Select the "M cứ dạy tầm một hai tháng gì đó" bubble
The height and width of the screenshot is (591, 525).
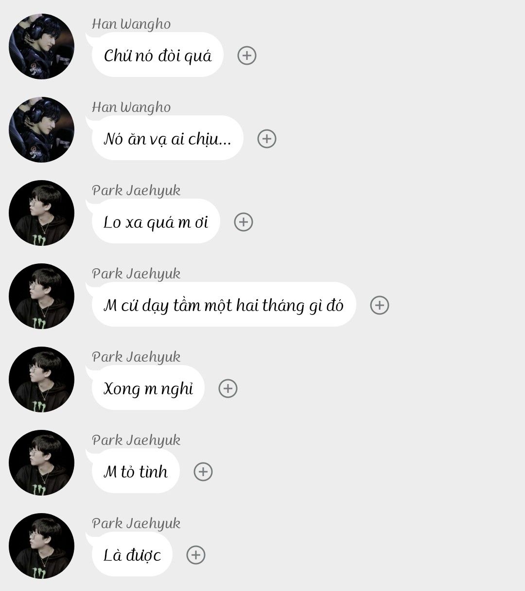[x=224, y=305]
